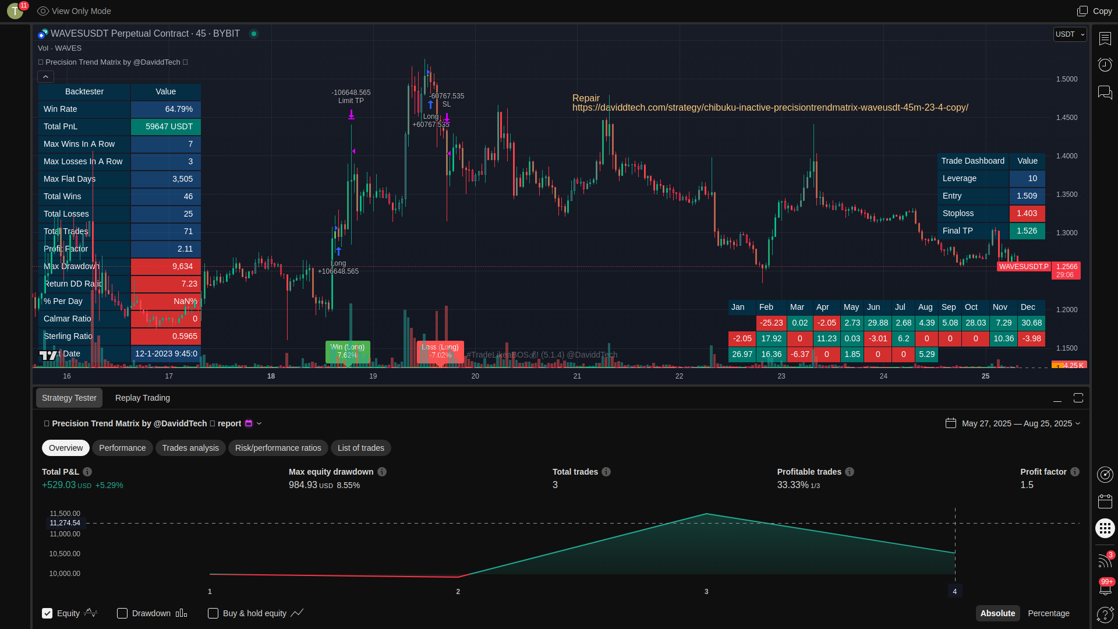The width and height of the screenshot is (1118, 629).
Task: Select the Overview tab
Action: tap(66, 448)
